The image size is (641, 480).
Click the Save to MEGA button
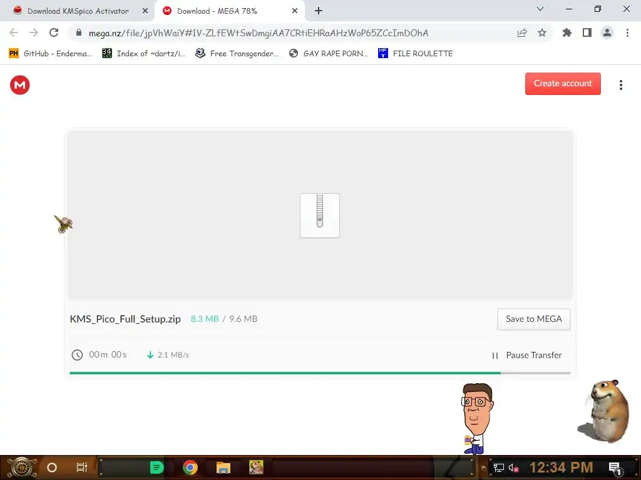click(x=533, y=319)
